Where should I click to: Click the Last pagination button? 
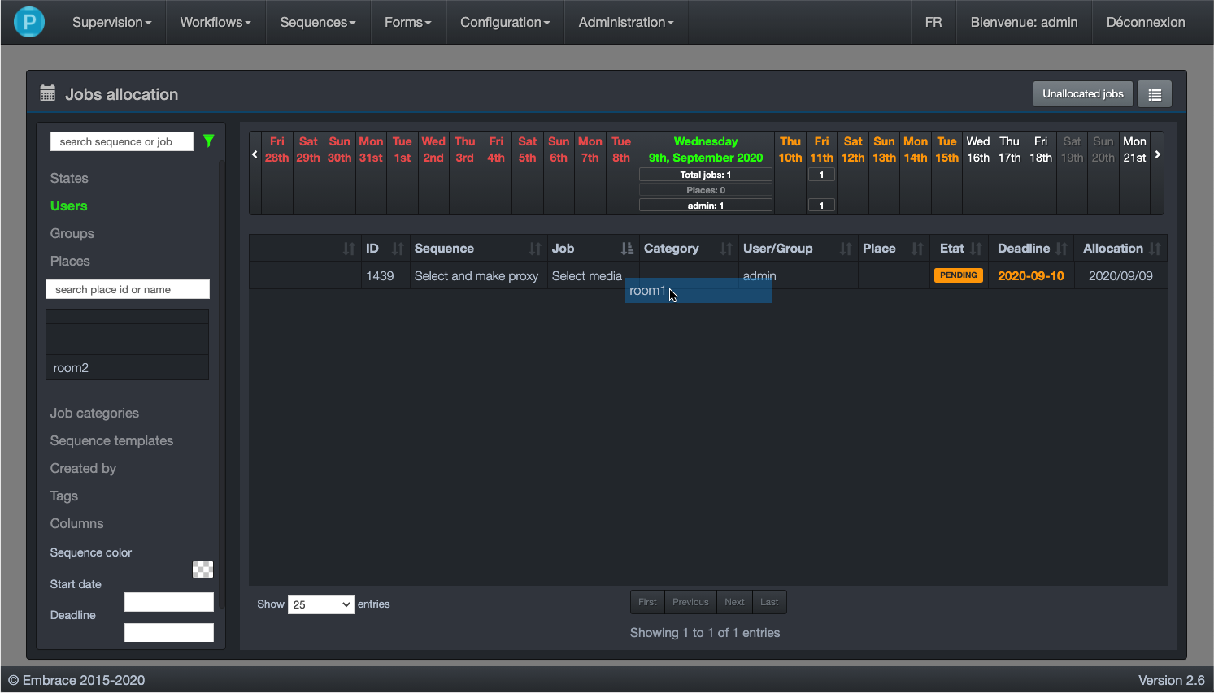769,602
